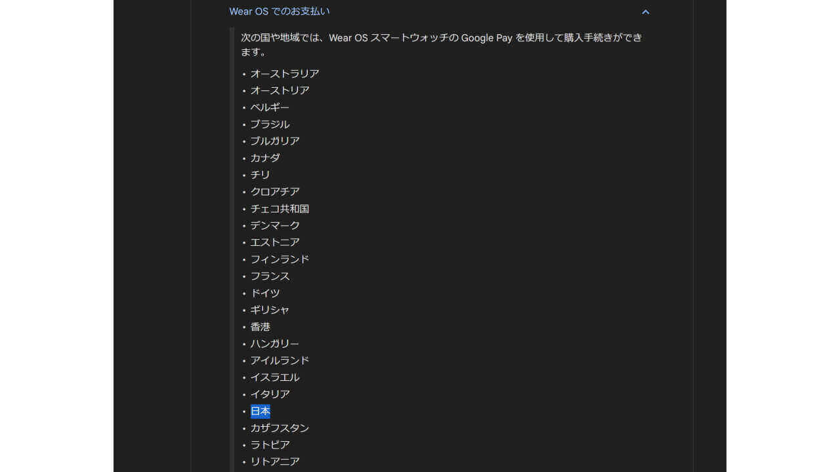Viewport: 840px width, 472px height.
Task: Collapse the Wear OS payments section chevron
Action: (645, 12)
